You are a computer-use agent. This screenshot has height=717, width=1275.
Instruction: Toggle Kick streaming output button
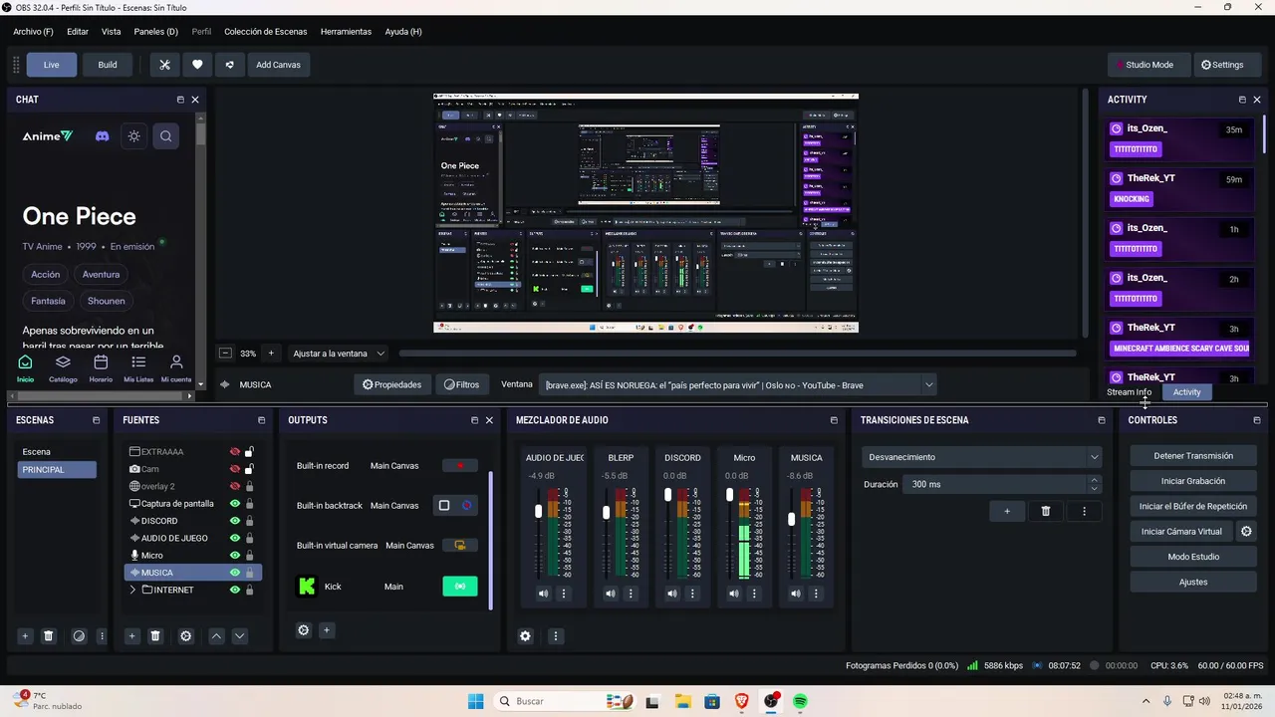pyautogui.click(x=460, y=587)
